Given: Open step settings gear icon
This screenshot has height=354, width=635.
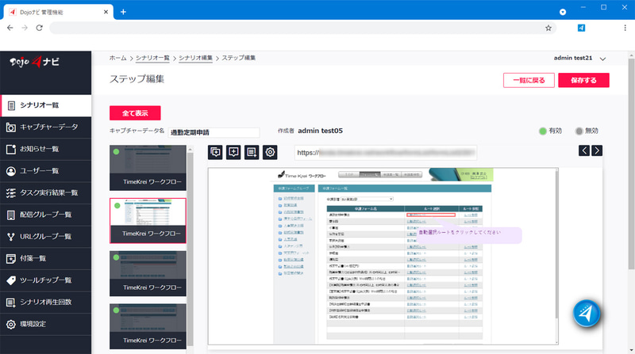Looking at the screenshot, I should pyautogui.click(x=270, y=152).
